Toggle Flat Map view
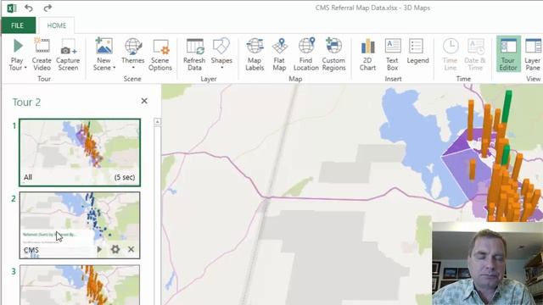 coord(279,54)
